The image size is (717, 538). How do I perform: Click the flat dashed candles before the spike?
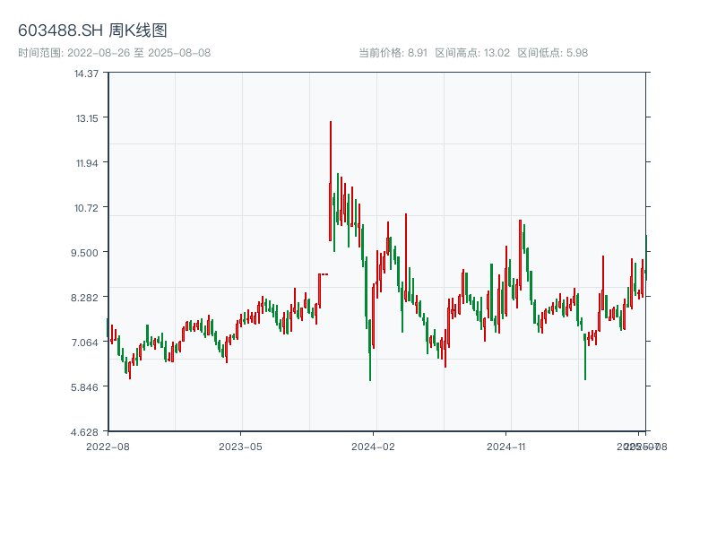click(x=324, y=274)
